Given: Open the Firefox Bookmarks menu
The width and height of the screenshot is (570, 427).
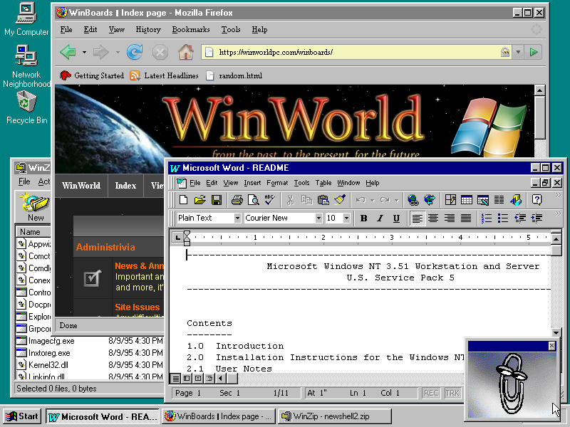Looking at the screenshot, I should 191,29.
